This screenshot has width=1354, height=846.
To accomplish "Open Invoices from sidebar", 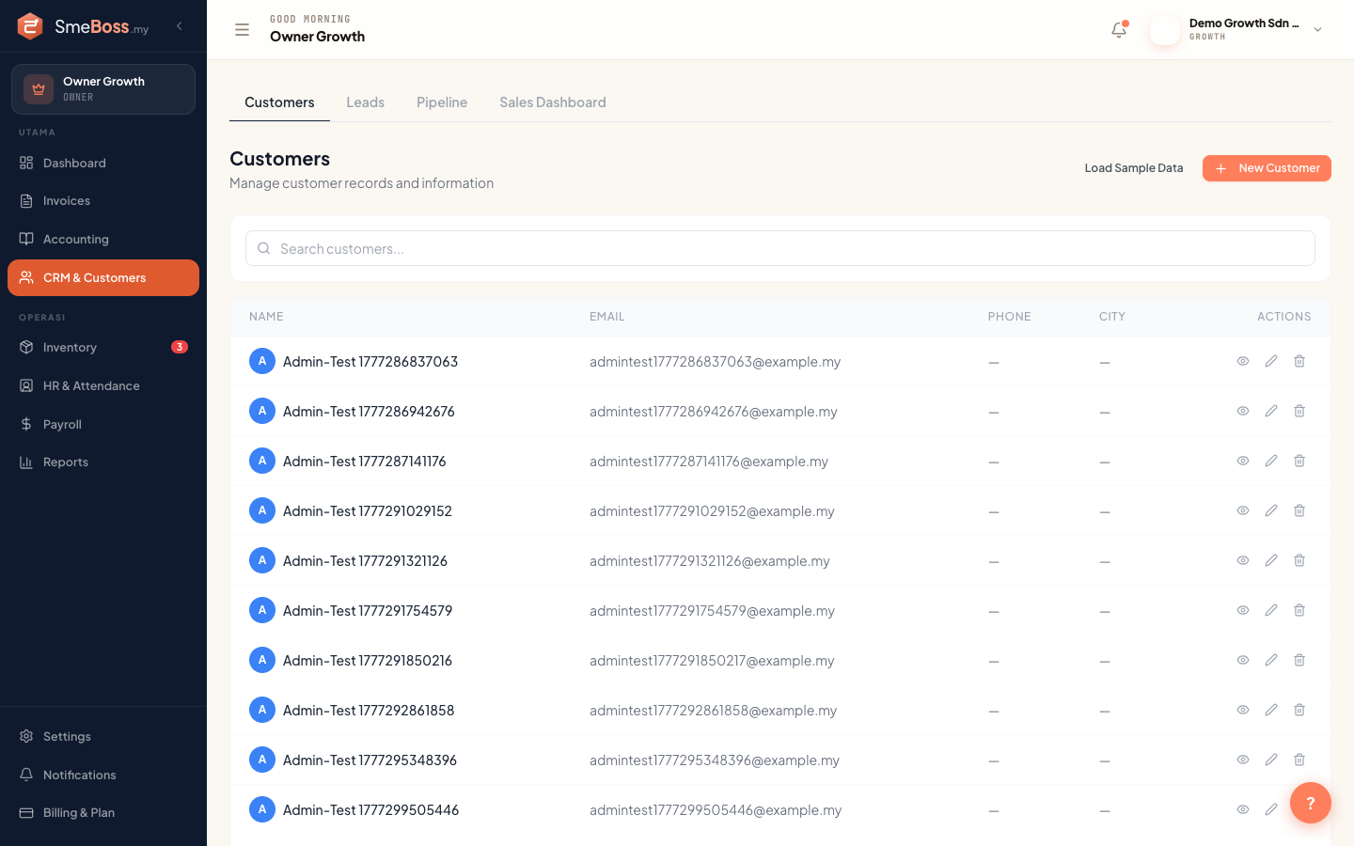I will (x=103, y=201).
